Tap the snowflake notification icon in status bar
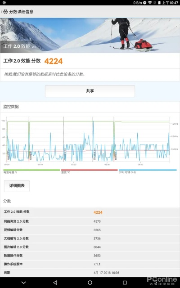 tap(4, 3)
